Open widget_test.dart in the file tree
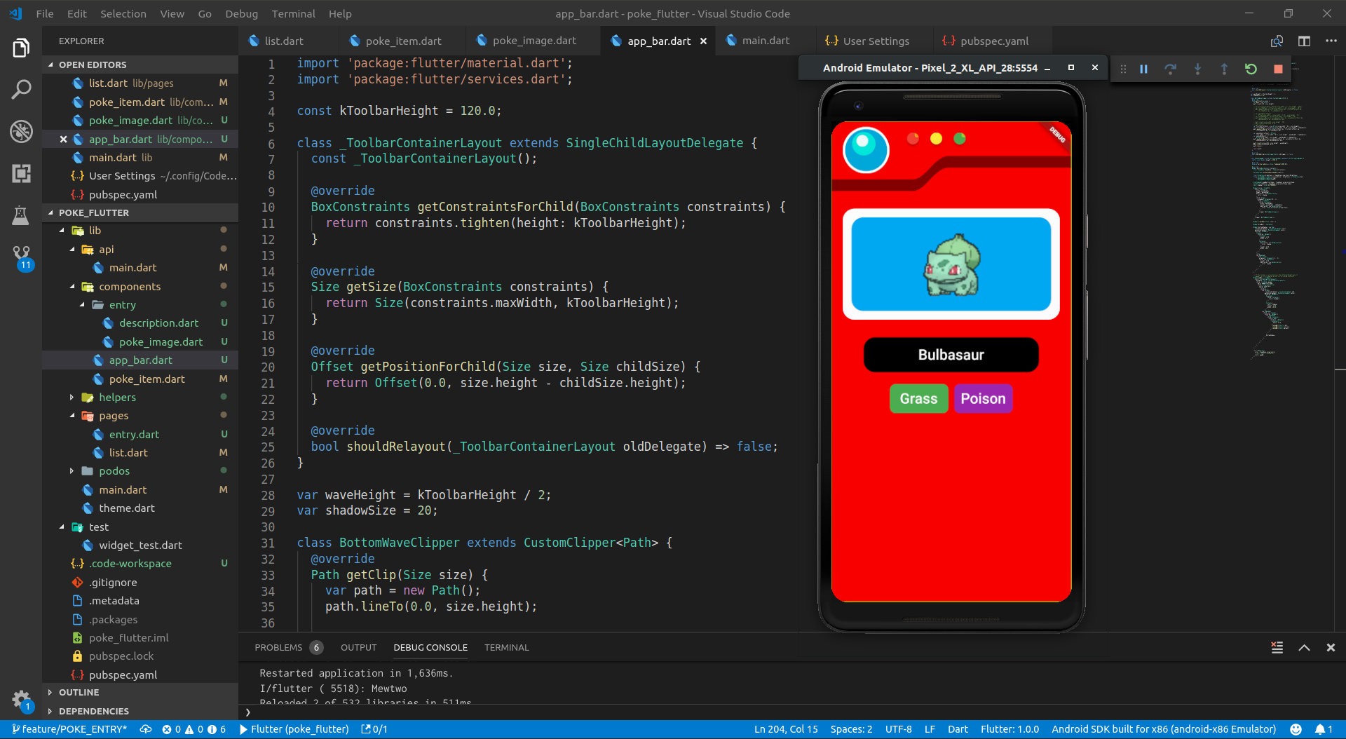 [x=140, y=545]
